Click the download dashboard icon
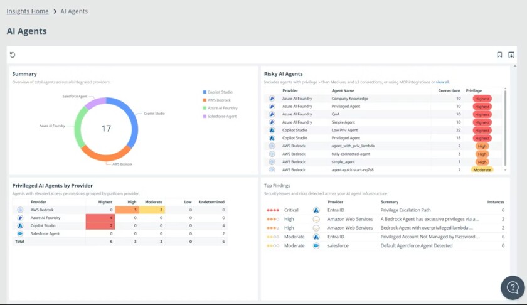Image resolution: width=527 pixels, height=305 pixels. (x=511, y=55)
